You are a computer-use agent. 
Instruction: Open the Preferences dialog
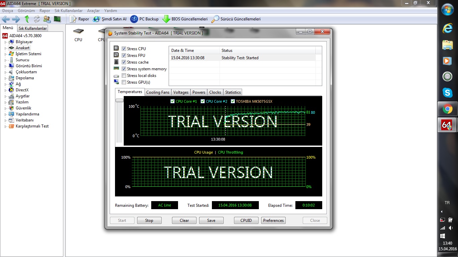click(274, 221)
